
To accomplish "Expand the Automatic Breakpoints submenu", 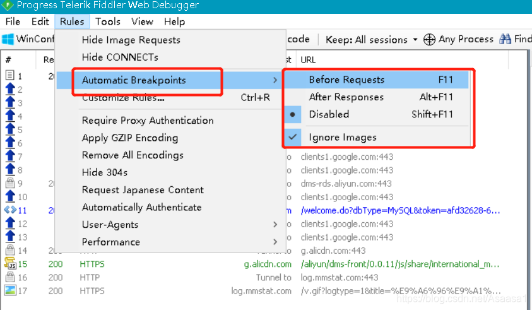I will (169, 80).
